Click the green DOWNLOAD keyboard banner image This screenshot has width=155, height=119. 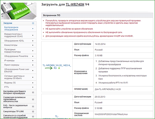pos(19,11)
